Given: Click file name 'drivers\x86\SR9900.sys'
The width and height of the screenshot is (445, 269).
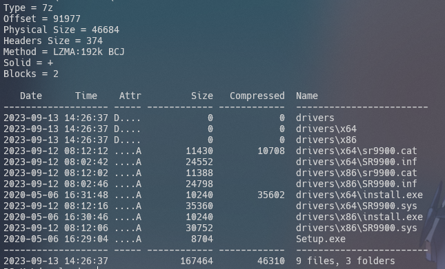Looking at the screenshot, I should click(x=357, y=228).
